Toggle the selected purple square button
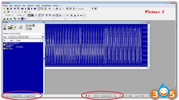 (22, 19)
